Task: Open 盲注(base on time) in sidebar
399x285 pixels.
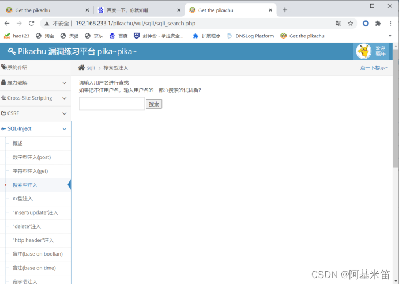Action: point(34,268)
